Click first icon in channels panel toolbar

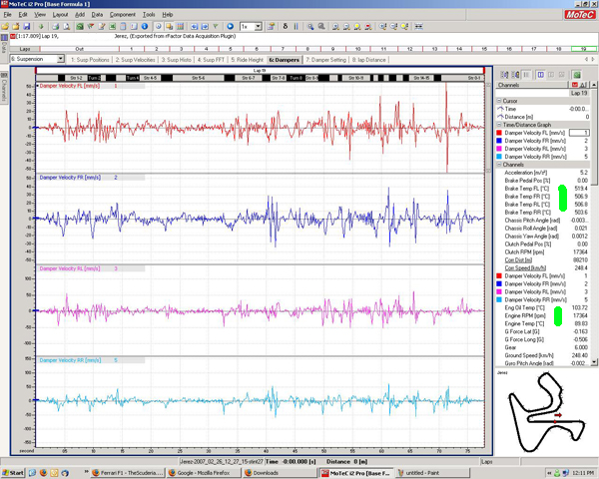coord(504,76)
